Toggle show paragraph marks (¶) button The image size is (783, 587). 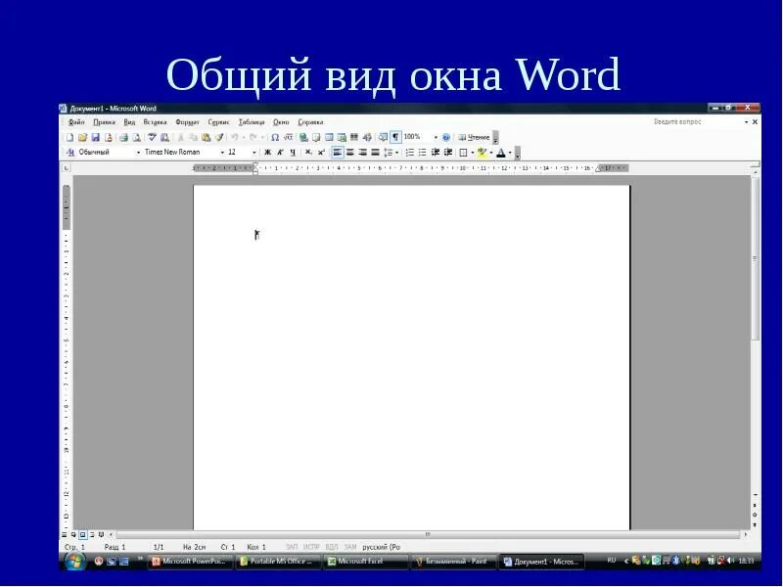tap(395, 137)
